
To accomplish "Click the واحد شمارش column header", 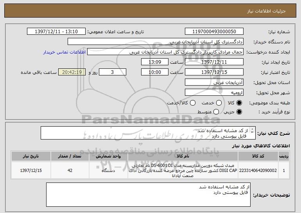I will click(x=108, y=156).
